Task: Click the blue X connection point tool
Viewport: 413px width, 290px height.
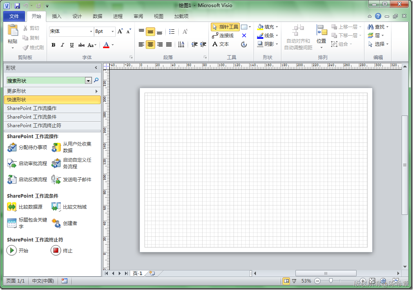Action: pyautogui.click(x=244, y=36)
